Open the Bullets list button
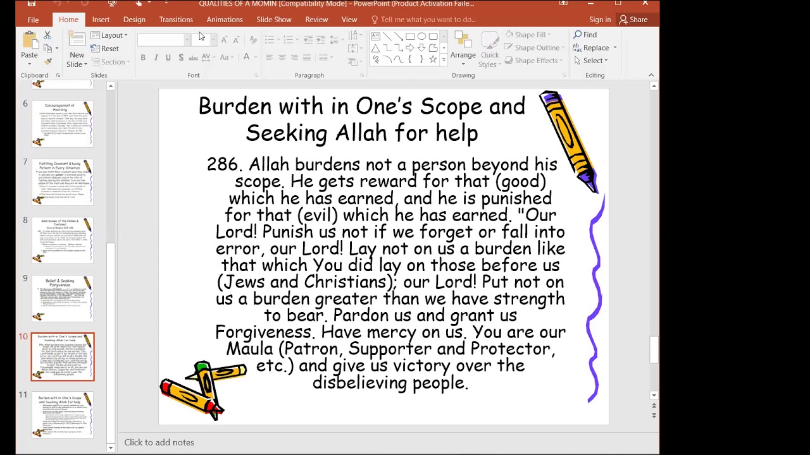810x455 pixels. pyautogui.click(x=271, y=40)
